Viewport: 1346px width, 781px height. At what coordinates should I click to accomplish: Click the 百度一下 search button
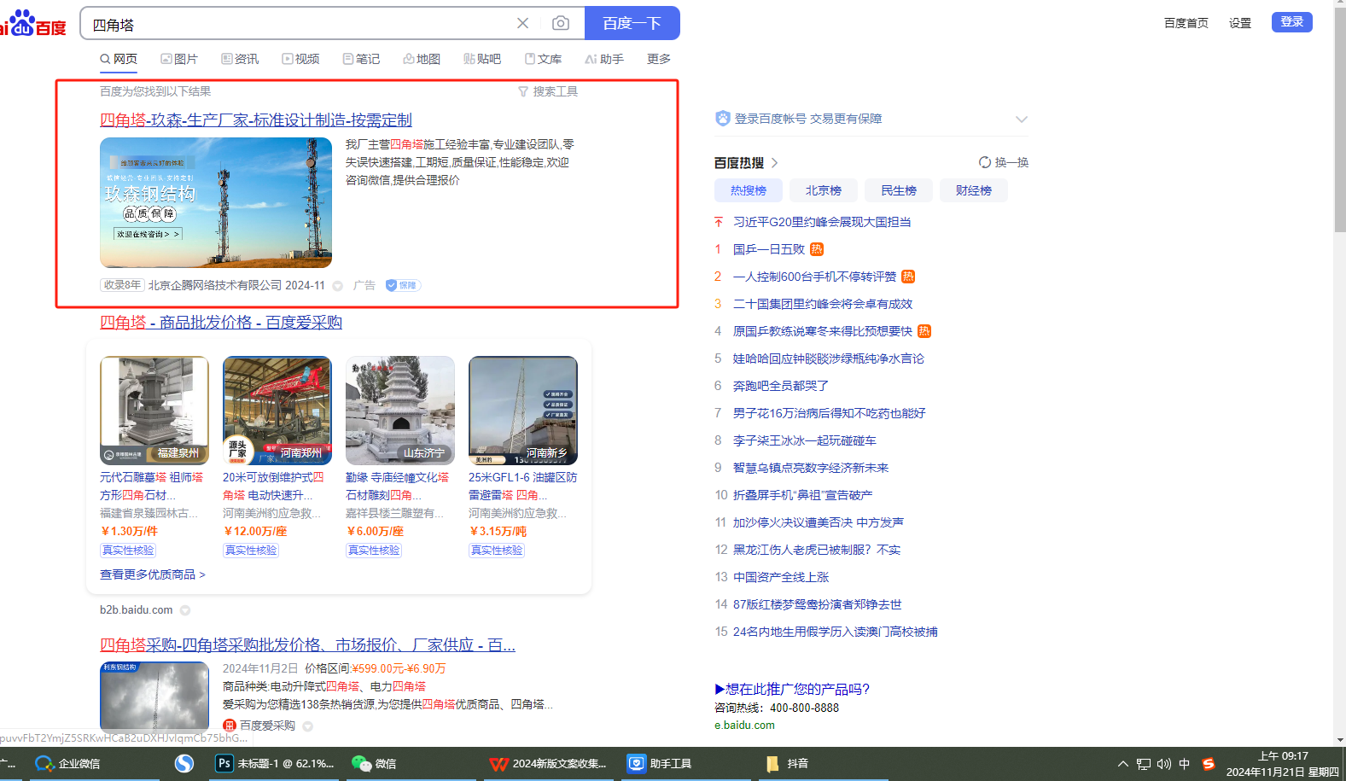coord(632,23)
